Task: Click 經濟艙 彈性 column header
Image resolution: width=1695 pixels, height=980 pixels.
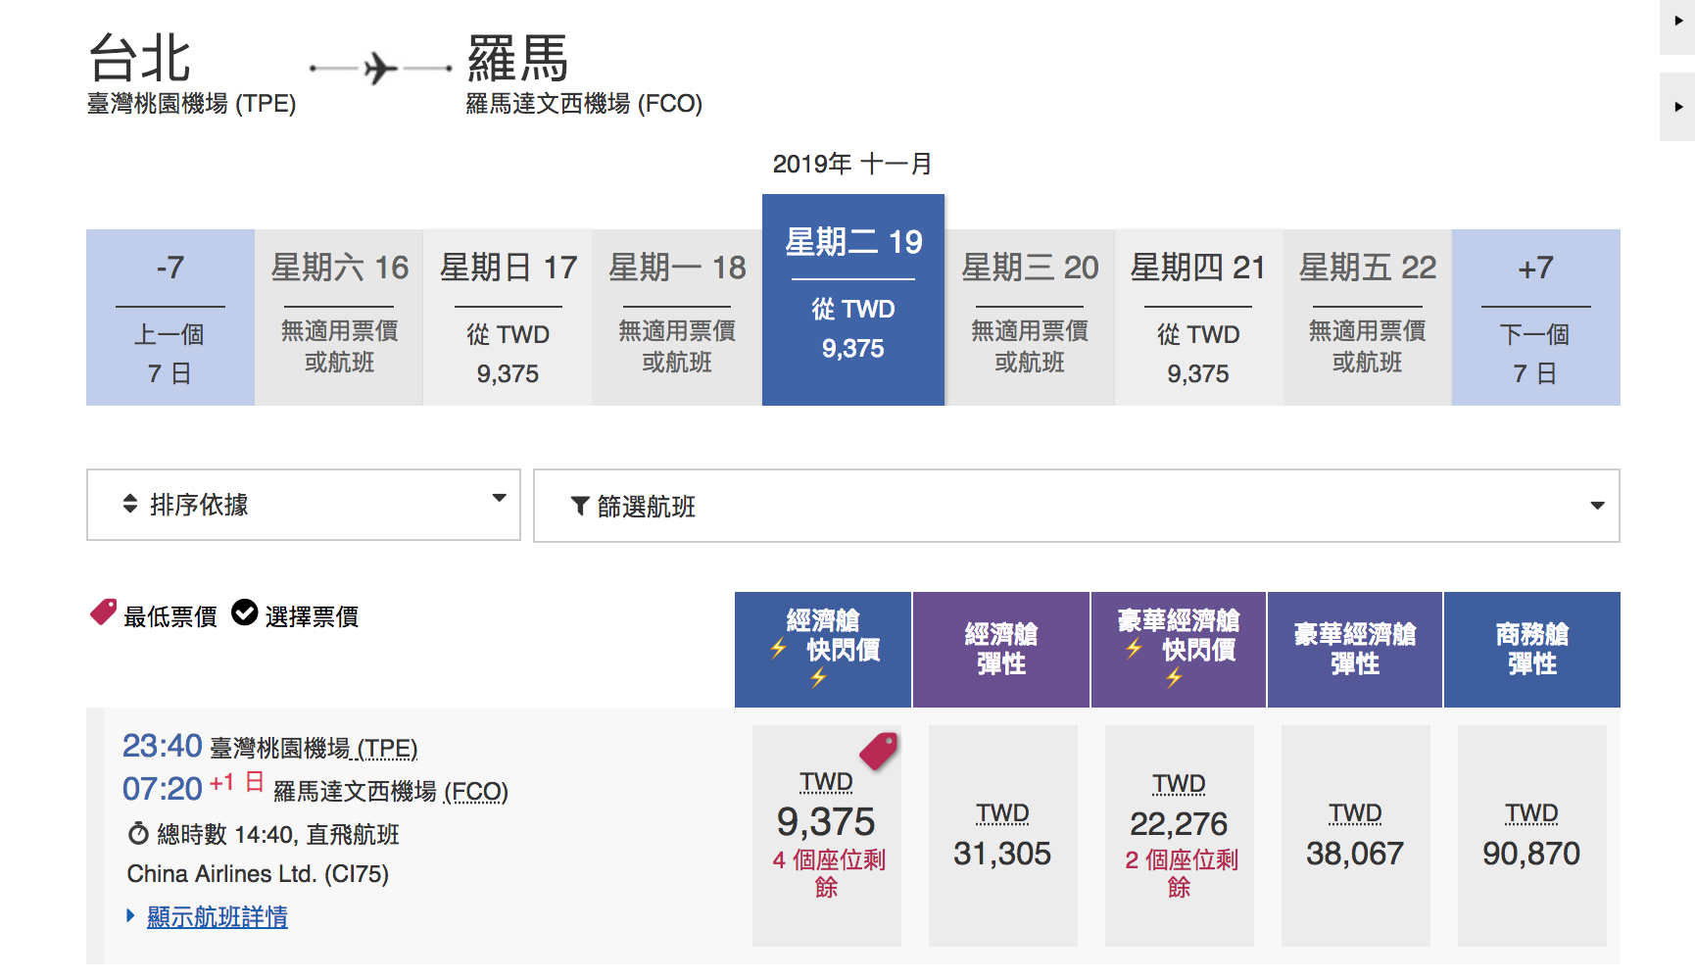Action: pyautogui.click(x=1001, y=650)
